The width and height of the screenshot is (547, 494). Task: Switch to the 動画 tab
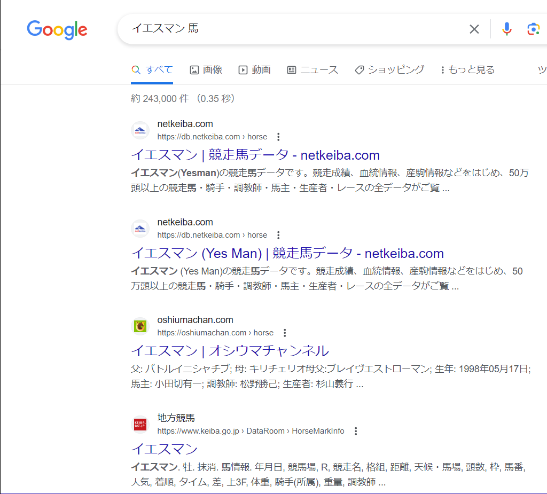click(255, 70)
